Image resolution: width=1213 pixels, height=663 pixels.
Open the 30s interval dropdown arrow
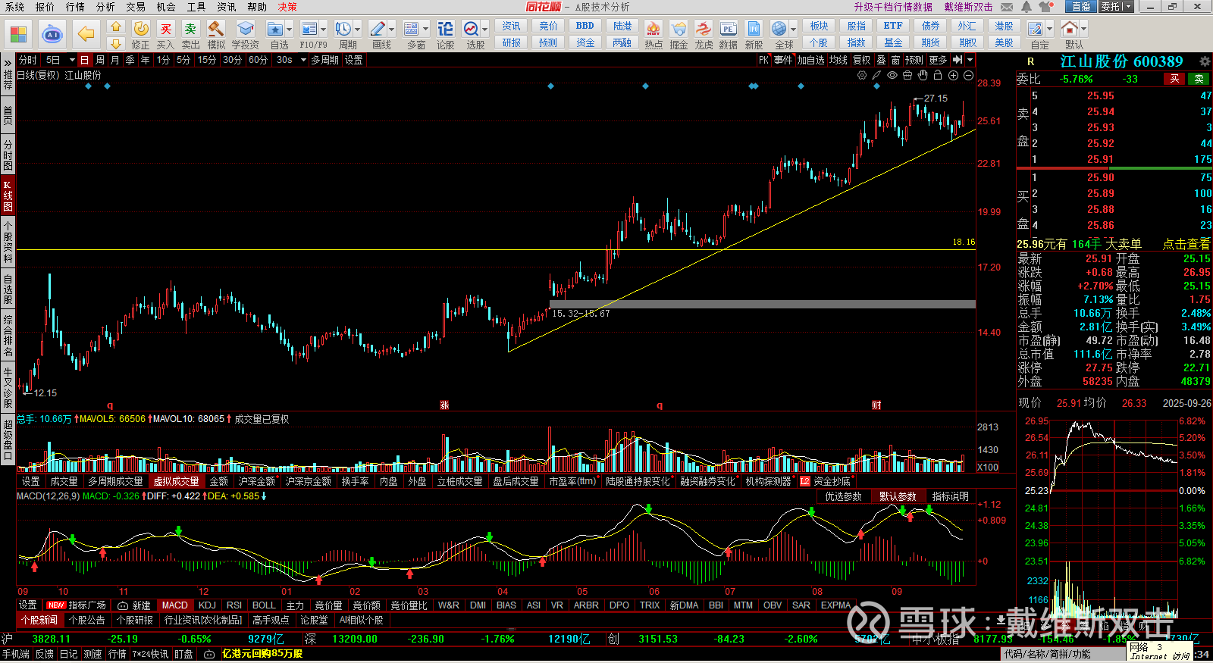tap(302, 60)
